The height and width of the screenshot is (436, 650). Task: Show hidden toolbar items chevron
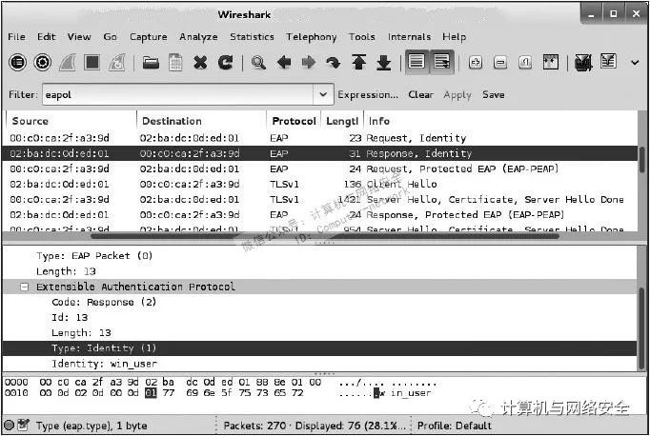[x=635, y=63]
